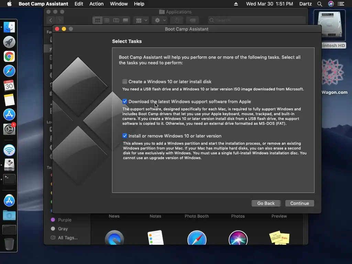The height and width of the screenshot is (264, 352).
Task: Open Terminal from the Dock
Action: click(9, 179)
